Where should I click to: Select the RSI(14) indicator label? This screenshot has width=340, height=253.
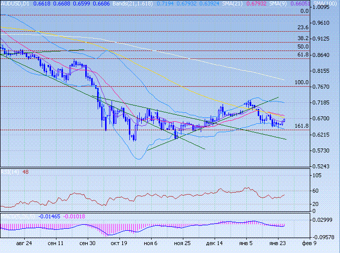coord(10,172)
